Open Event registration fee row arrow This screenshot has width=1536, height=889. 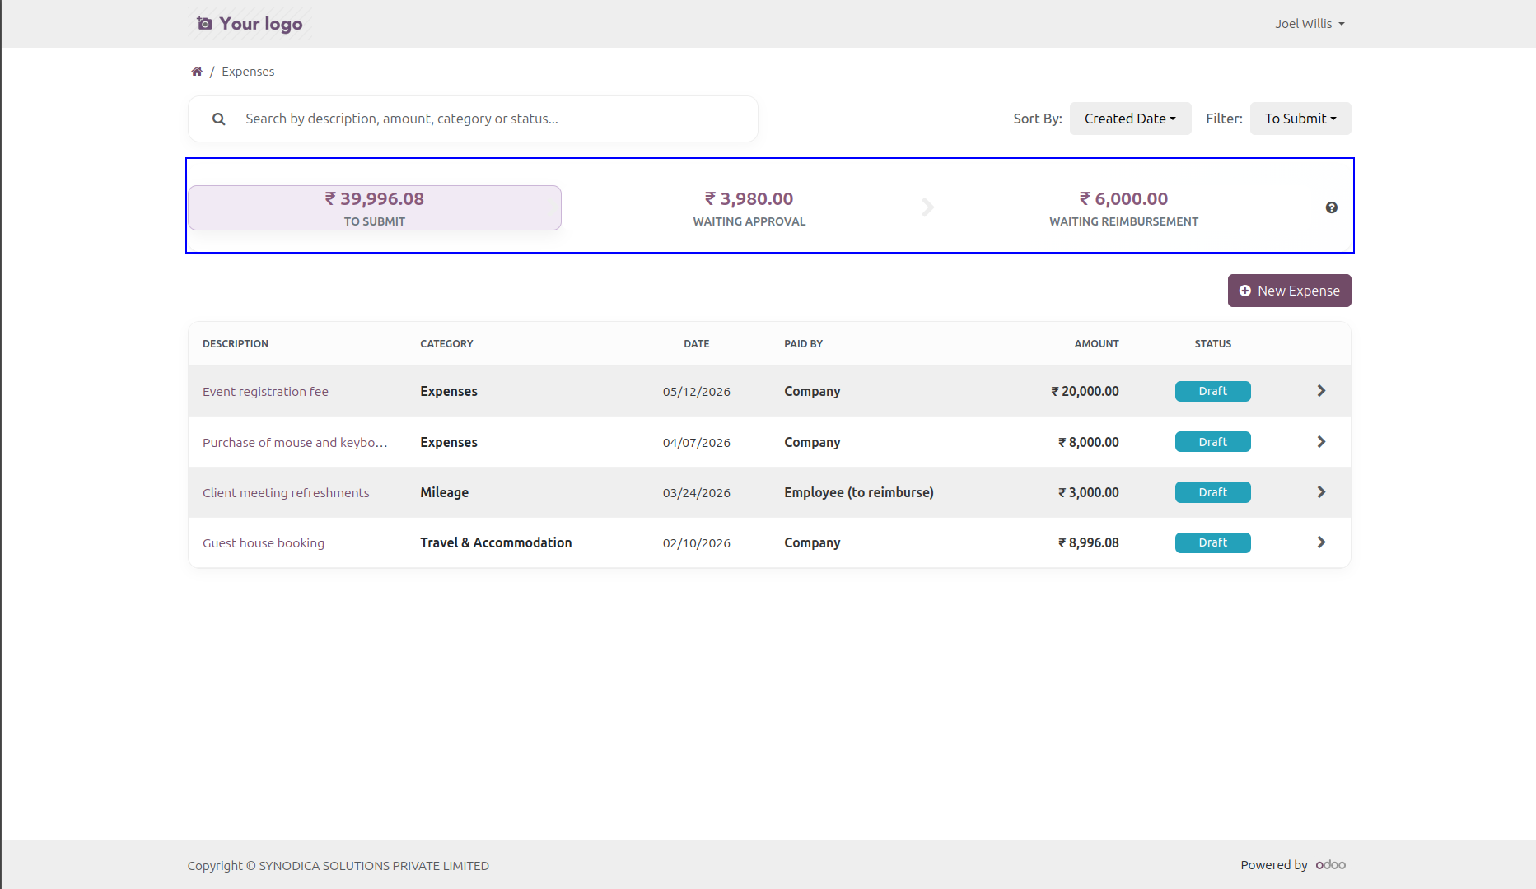(x=1321, y=391)
